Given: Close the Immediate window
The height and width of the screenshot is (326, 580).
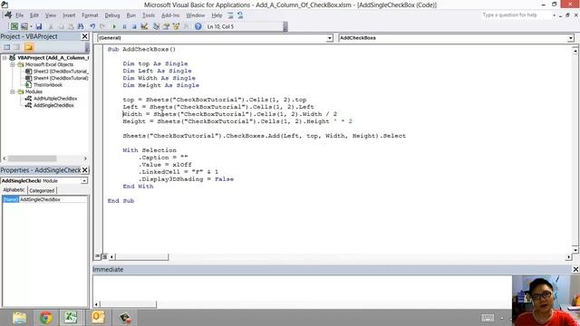Looking at the screenshot, I should coord(575,270).
